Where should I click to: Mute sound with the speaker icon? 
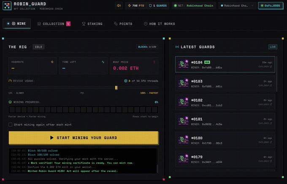(119, 5)
